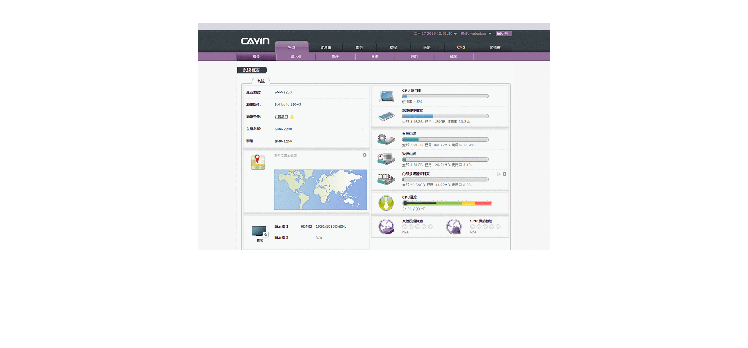
Task: Click the HDMI2 display output text
Action: [x=306, y=227]
